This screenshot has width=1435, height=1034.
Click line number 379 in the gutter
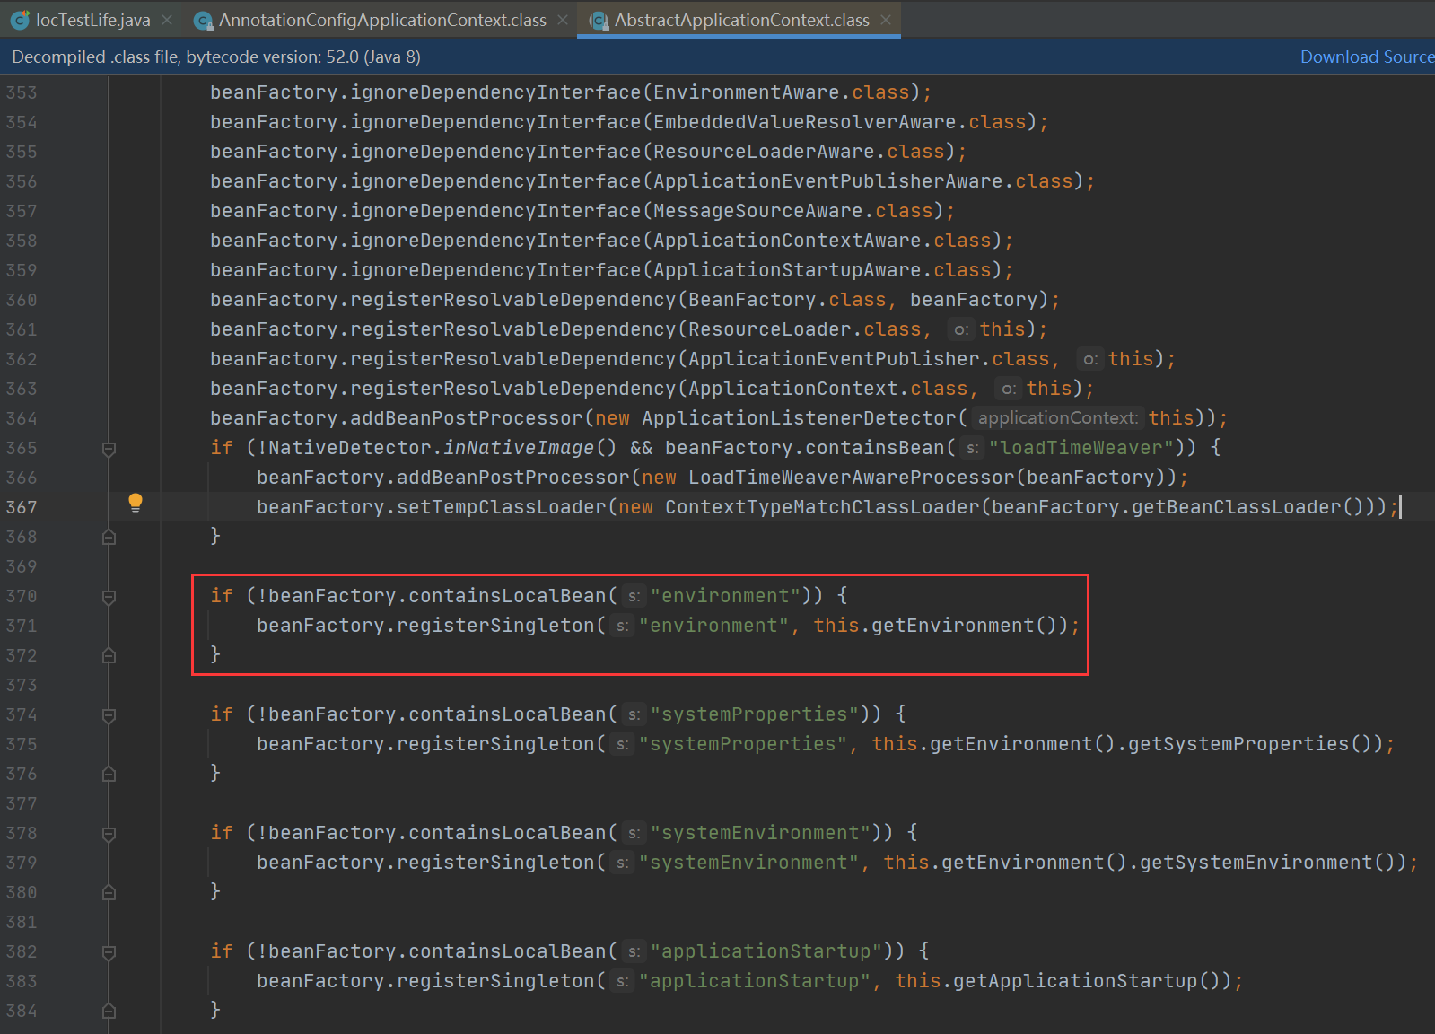pyautogui.click(x=22, y=863)
